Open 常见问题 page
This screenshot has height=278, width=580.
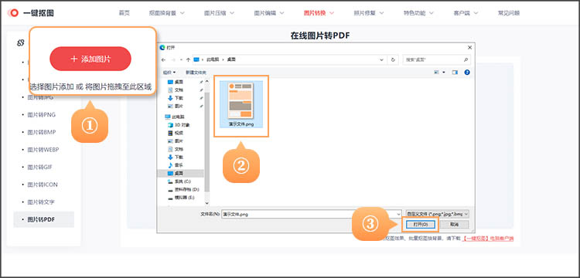coord(509,13)
